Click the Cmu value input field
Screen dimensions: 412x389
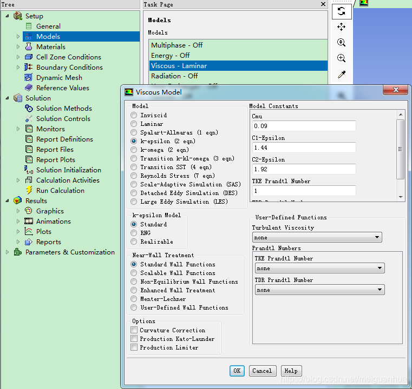click(x=304, y=126)
